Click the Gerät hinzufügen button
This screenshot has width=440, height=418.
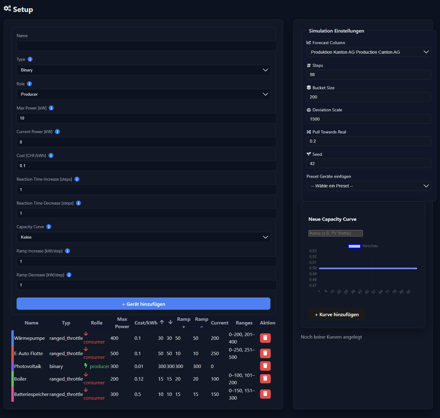[143, 304]
